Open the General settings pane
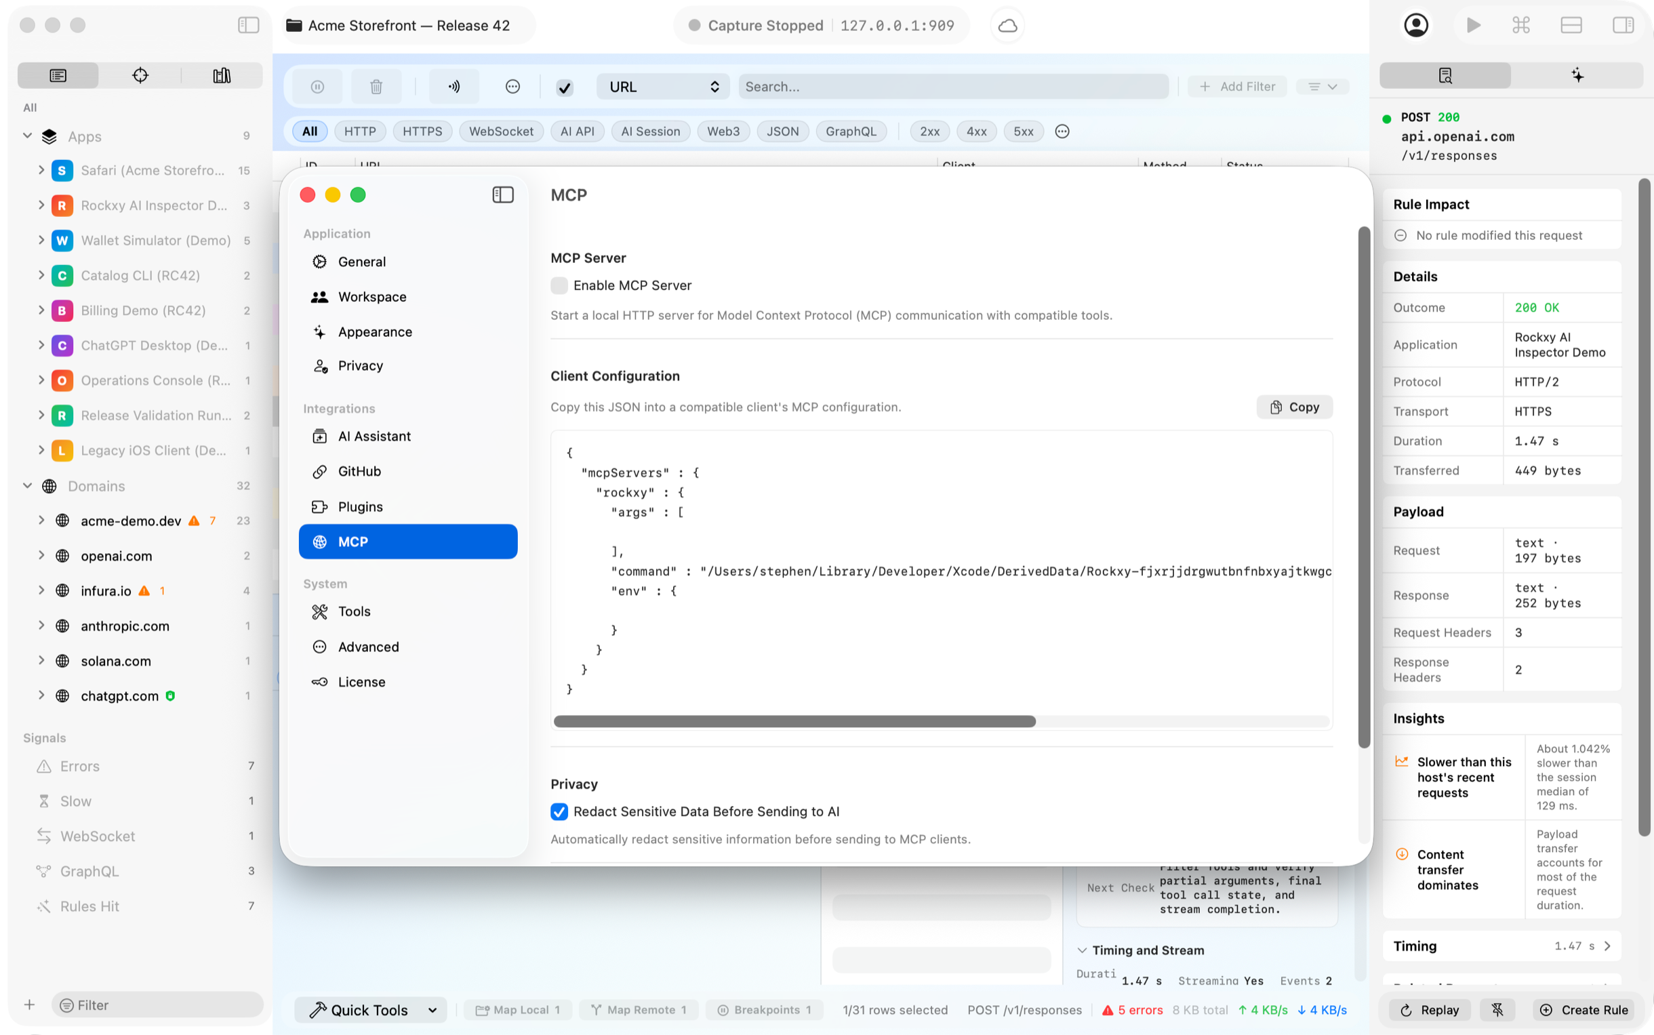This screenshot has width=1654, height=1035. tap(408, 262)
